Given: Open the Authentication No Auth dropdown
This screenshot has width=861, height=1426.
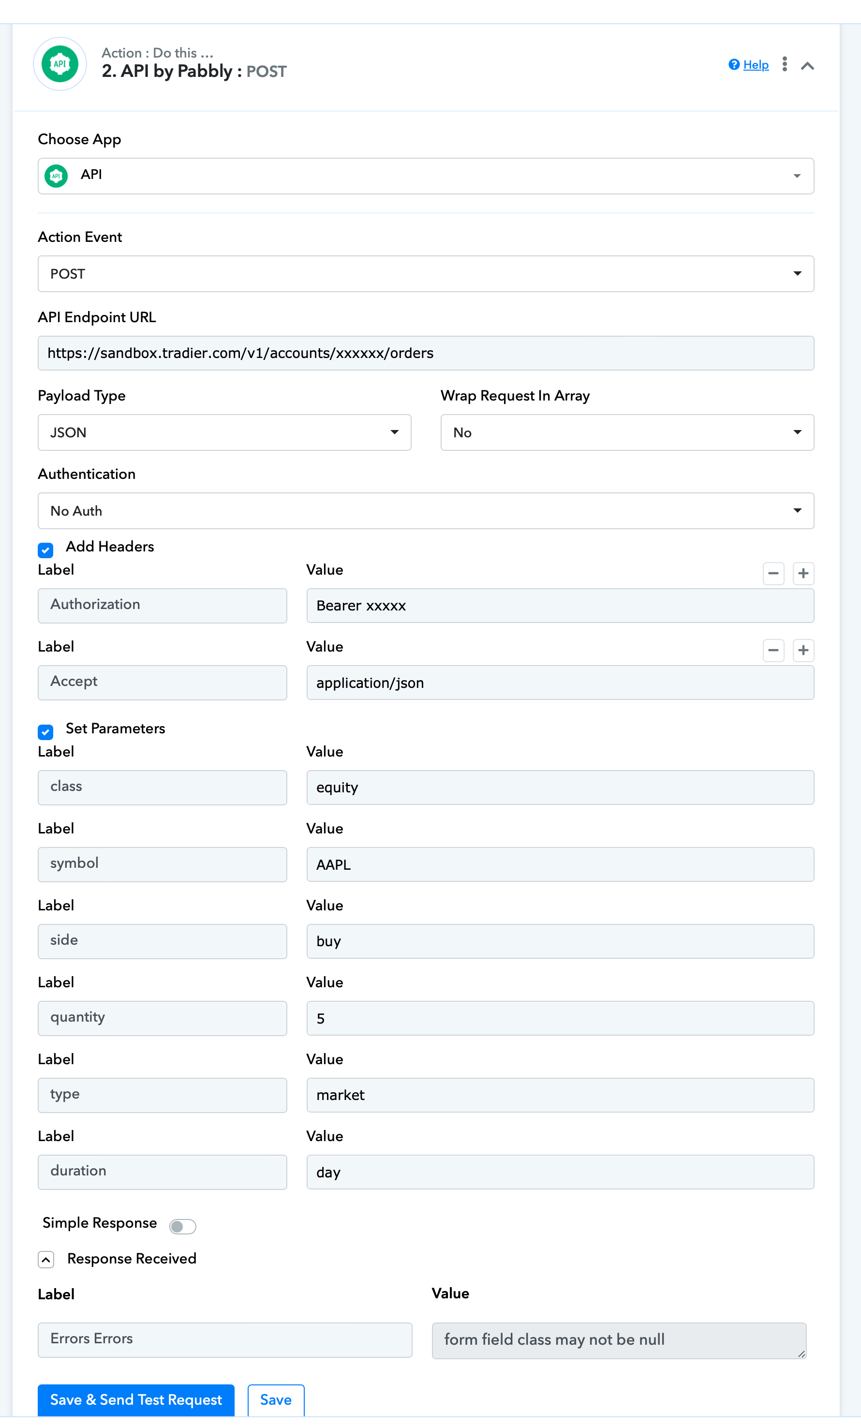Looking at the screenshot, I should (426, 511).
